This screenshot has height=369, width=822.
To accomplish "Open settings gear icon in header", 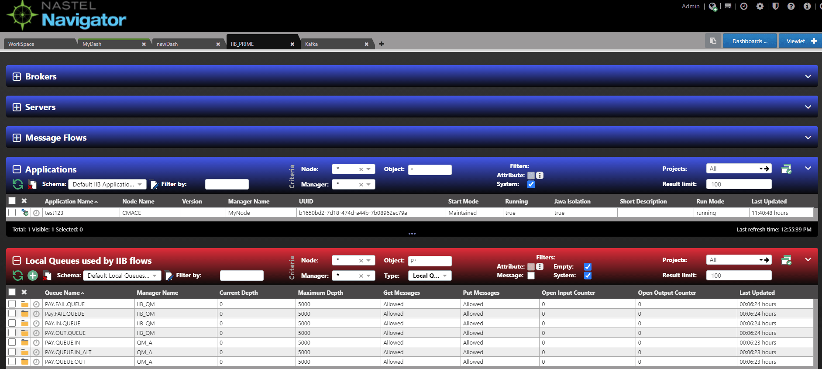I will tap(760, 6).
